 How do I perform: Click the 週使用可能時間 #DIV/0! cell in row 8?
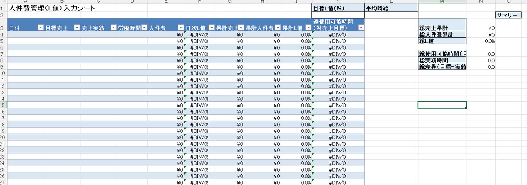338,60
